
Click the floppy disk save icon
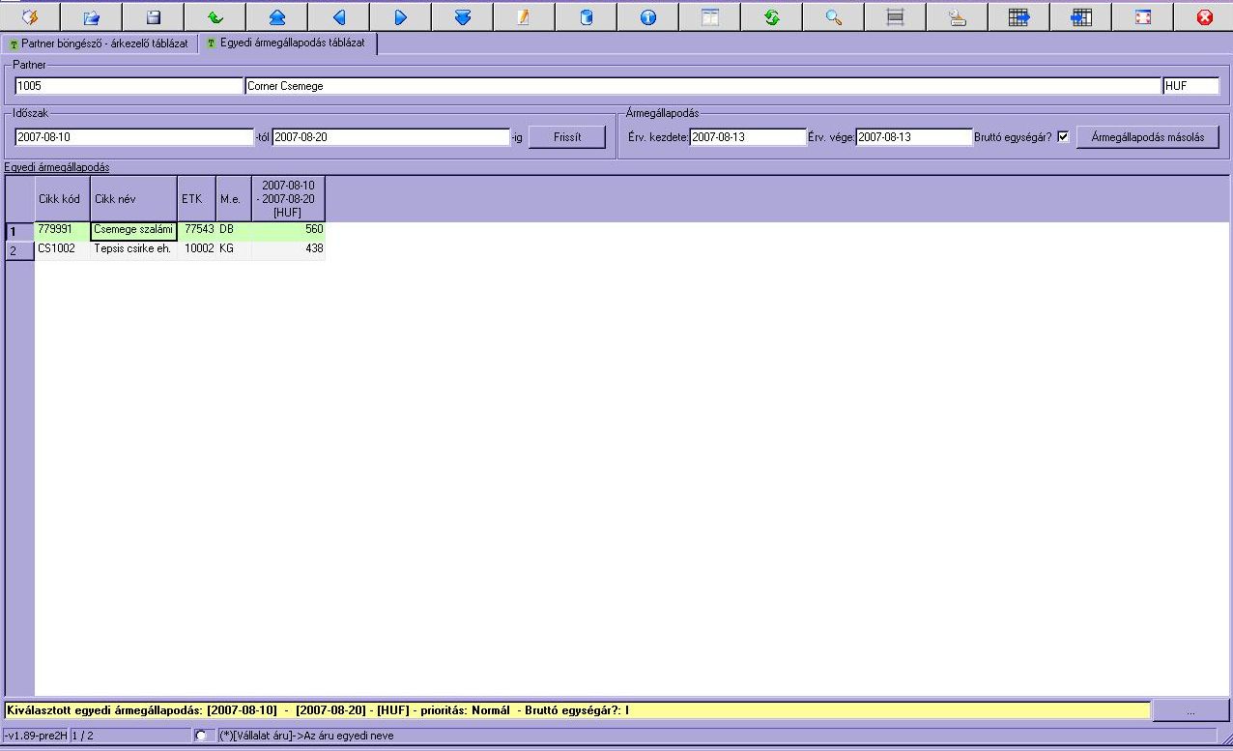point(153,17)
